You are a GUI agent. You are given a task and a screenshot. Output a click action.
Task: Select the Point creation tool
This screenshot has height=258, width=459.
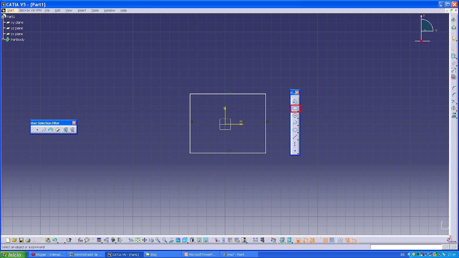(x=295, y=151)
